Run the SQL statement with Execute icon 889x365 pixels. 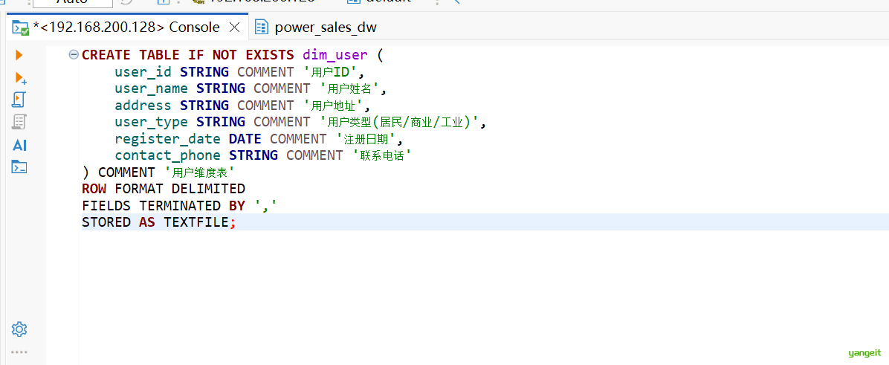click(19, 55)
